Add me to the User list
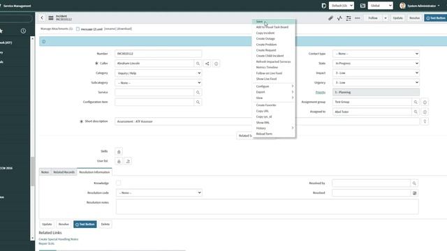The width and height of the screenshot is (447, 251). pos(128,161)
